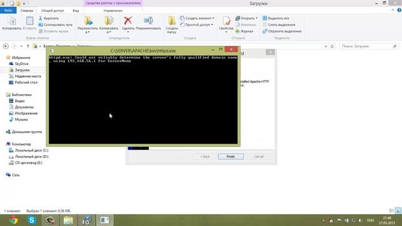This screenshot has width=402, height=226.
Task: Switch to the Home (Главная) ribbon tab
Action: coord(26,11)
